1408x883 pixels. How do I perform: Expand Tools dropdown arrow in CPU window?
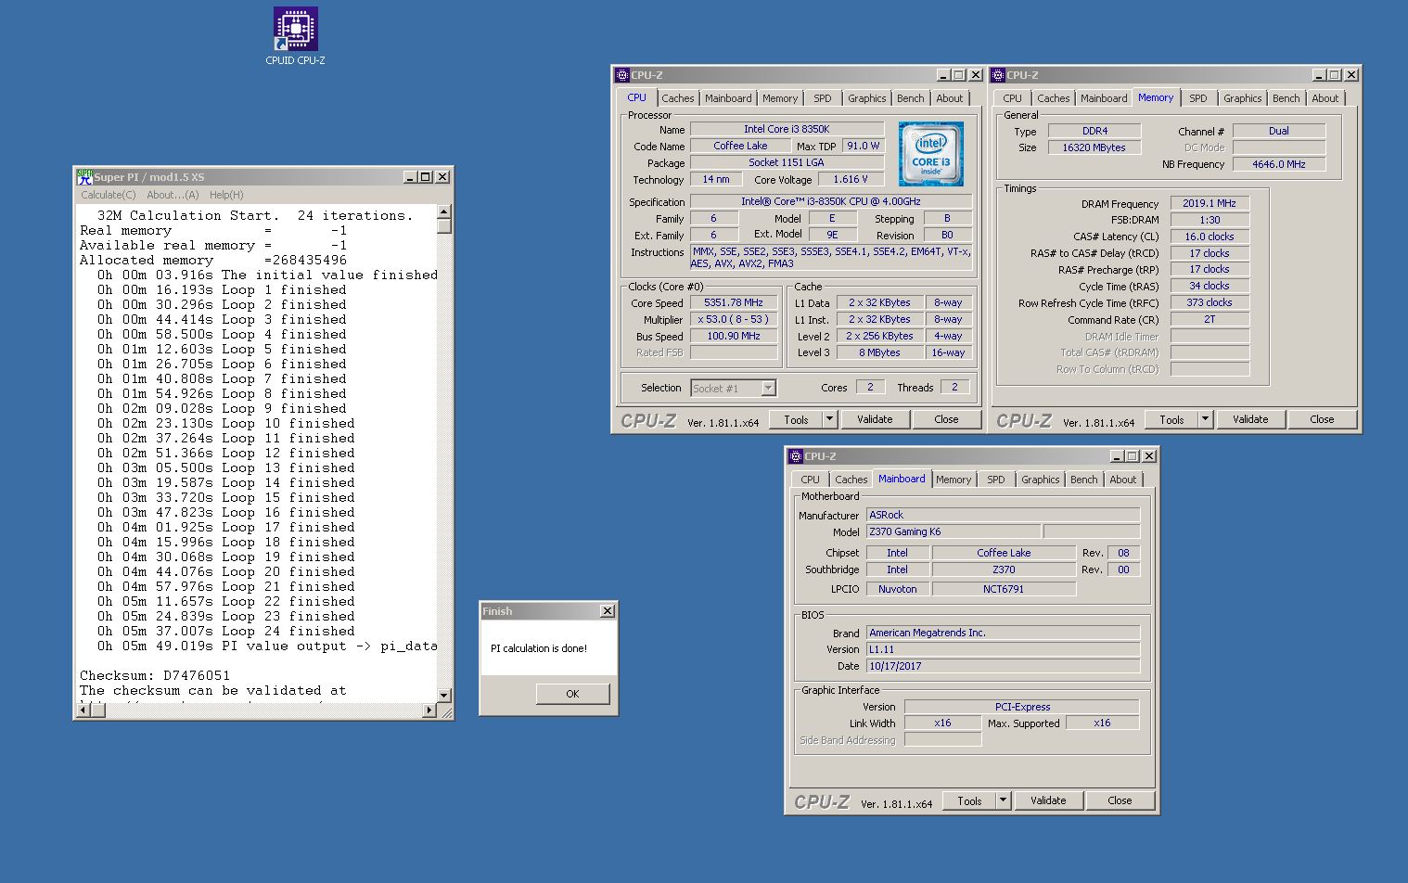tap(829, 419)
